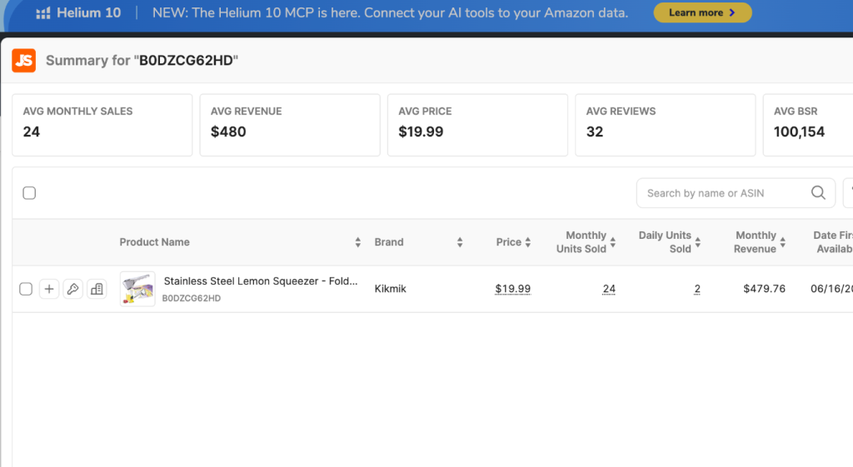Click the Learn more banner button

click(702, 12)
